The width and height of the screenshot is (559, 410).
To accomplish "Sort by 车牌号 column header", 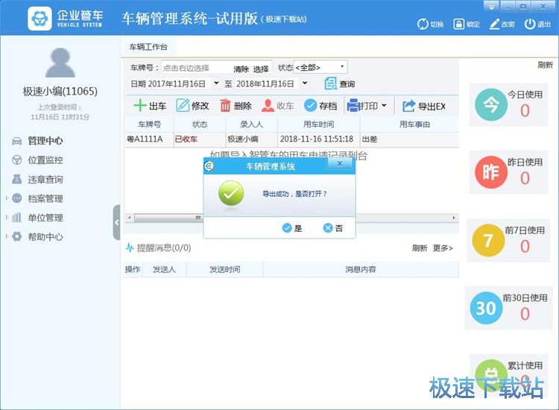I will click(x=149, y=124).
